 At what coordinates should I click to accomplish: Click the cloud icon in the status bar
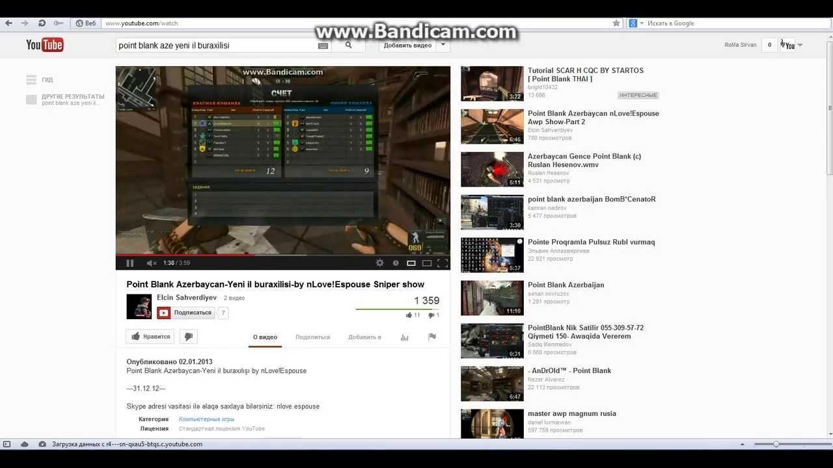click(x=25, y=445)
